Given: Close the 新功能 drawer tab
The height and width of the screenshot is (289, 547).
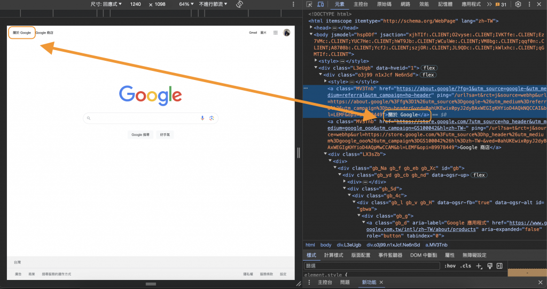Looking at the screenshot, I should [x=381, y=283].
